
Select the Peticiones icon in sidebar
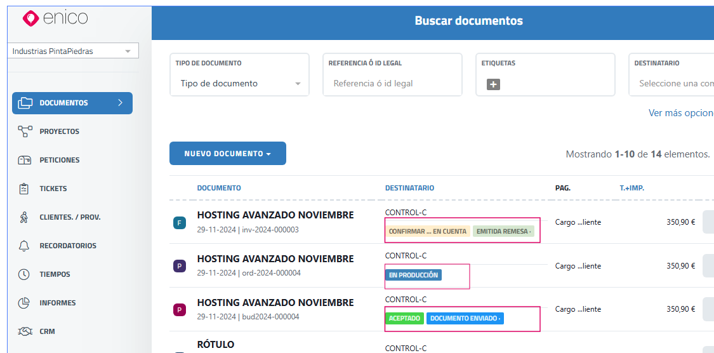click(25, 160)
